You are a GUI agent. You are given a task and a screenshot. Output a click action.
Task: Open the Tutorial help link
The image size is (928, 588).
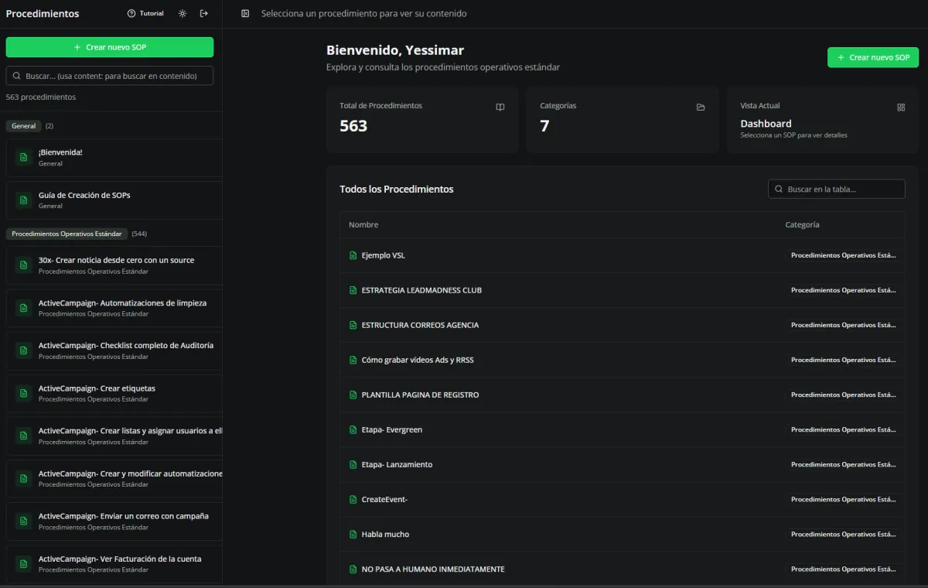145,14
